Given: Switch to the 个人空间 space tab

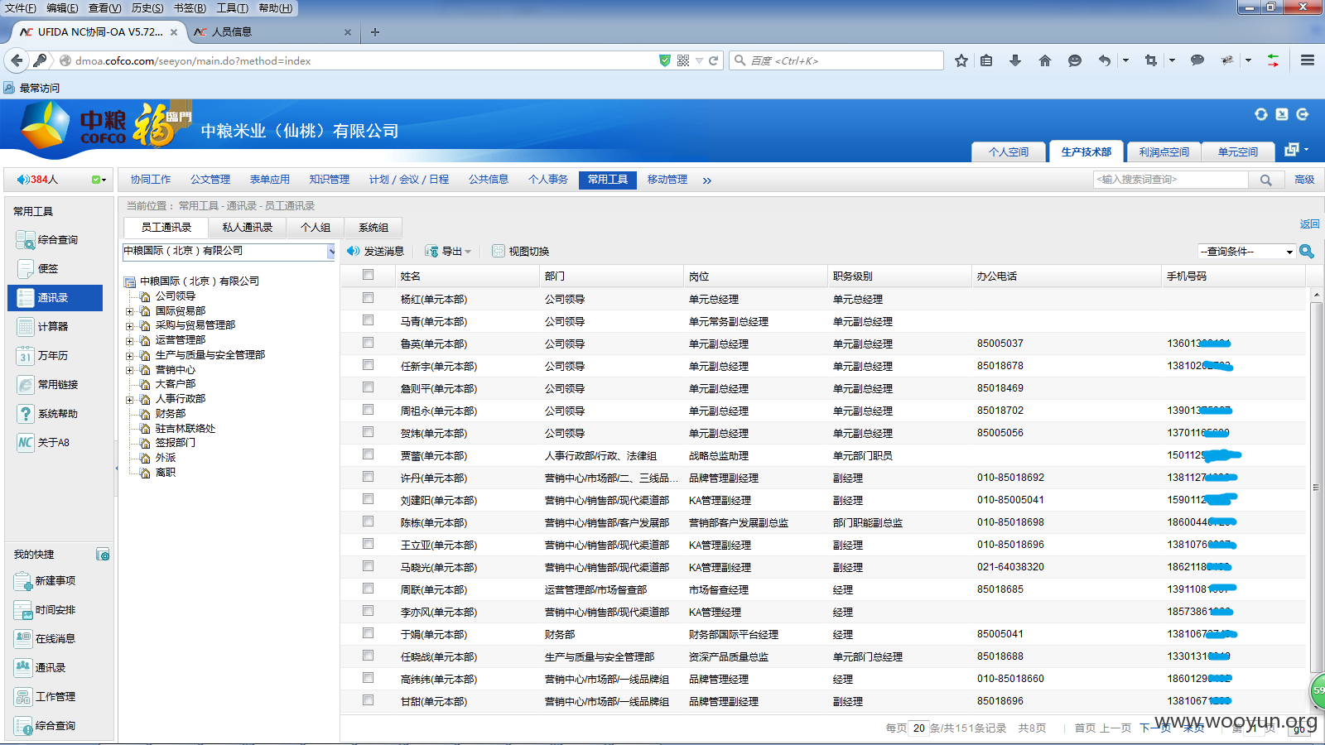Looking at the screenshot, I should click(1009, 152).
